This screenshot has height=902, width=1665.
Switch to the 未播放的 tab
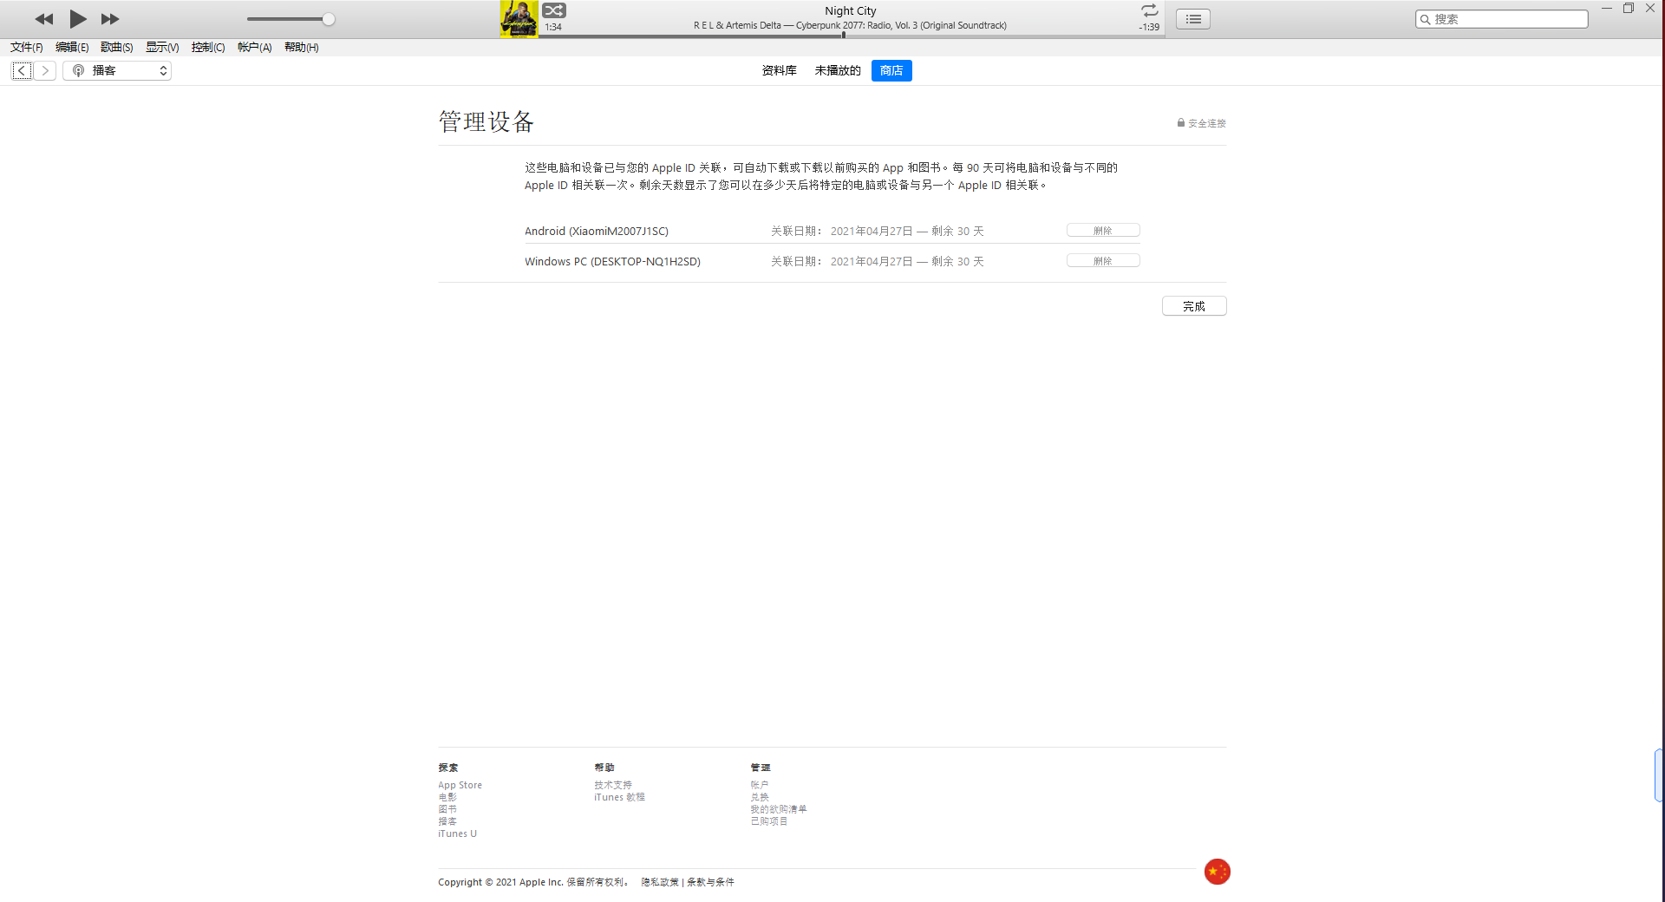[x=837, y=71]
